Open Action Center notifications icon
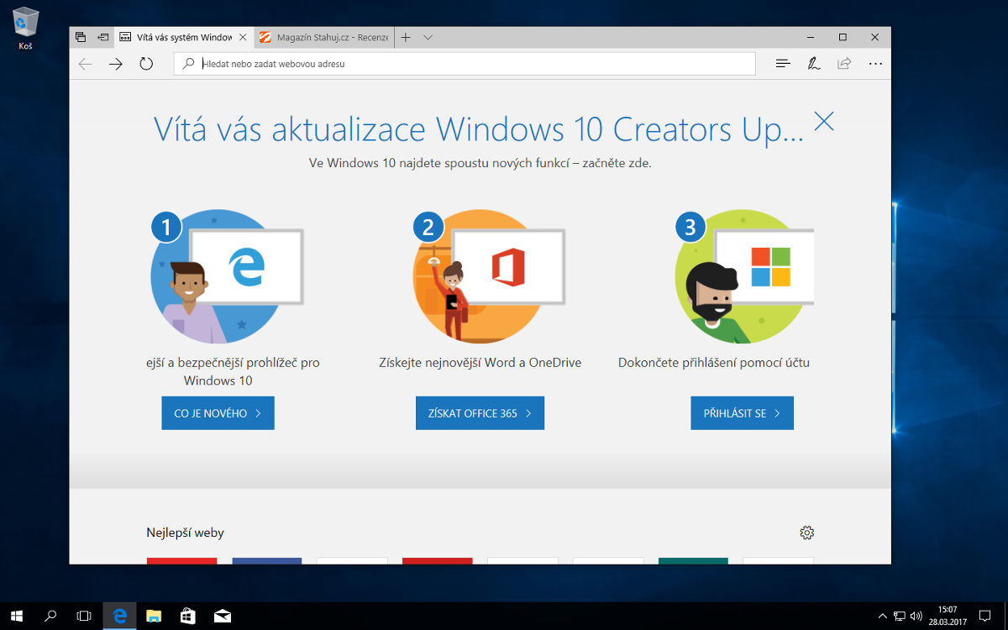The image size is (1008, 630). pos(986,616)
